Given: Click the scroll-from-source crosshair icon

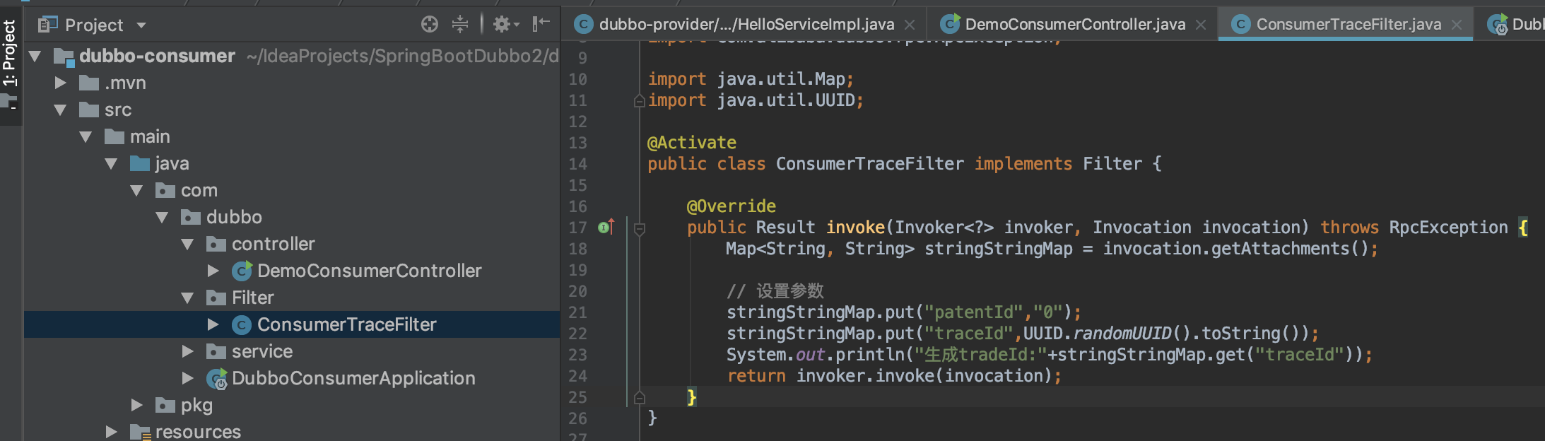Looking at the screenshot, I should point(429,25).
